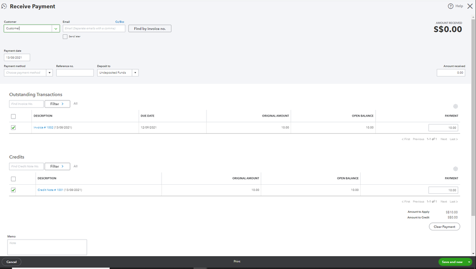Click First in Credits pagination
This screenshot has height=269, width=476.
(406, 202)
